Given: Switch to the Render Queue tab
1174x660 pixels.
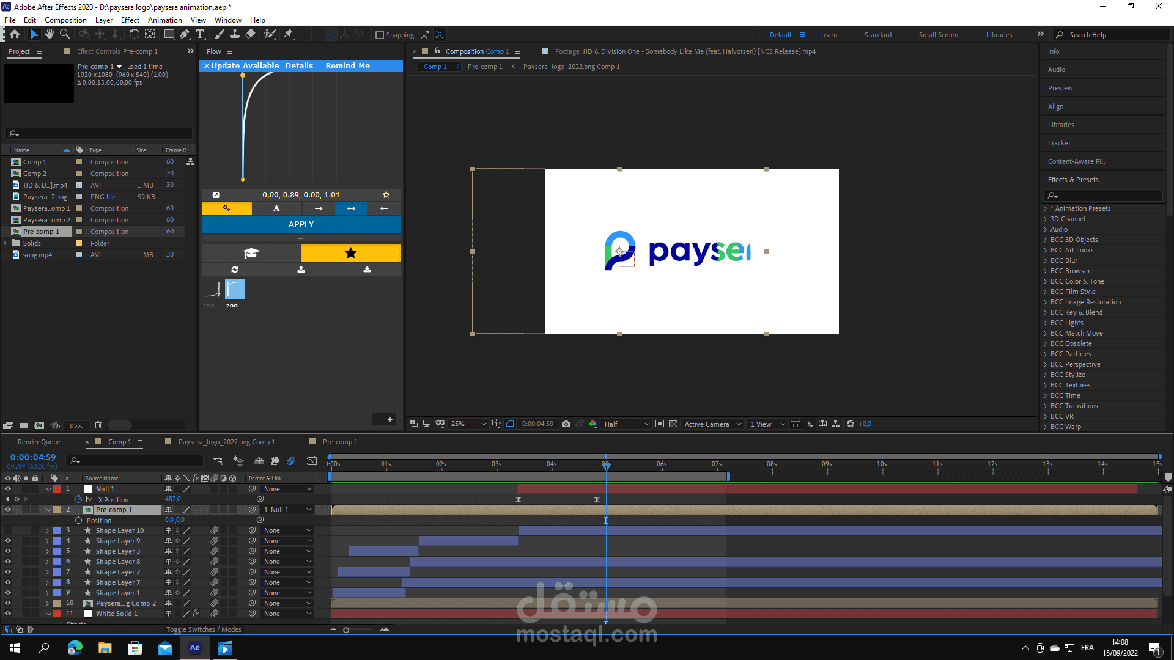Looking at the screenshot, I should click(39, 442).
